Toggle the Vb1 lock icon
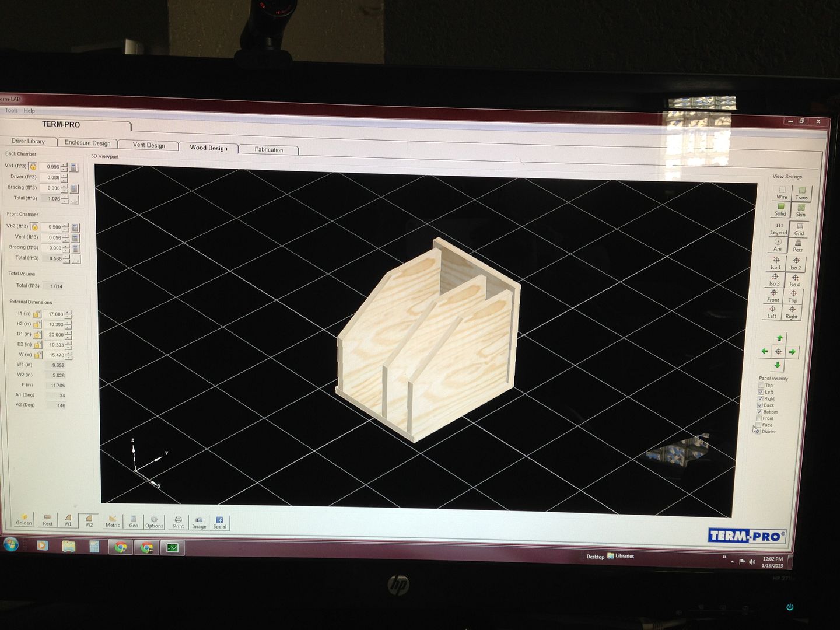Viewport: 840px width, 630px height. tap(33, 166)
